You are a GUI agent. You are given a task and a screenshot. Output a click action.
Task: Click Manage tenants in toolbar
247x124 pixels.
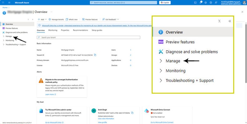[56, 19]
